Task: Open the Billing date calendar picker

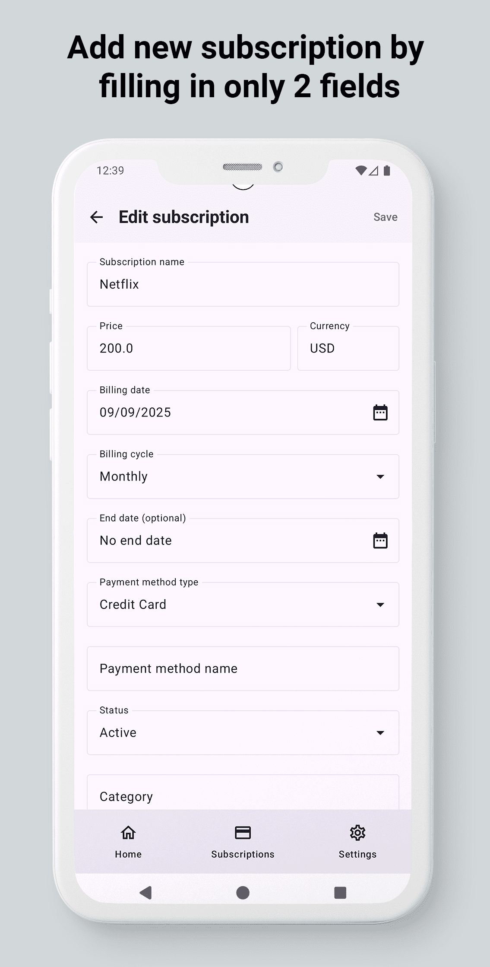Action: pyautogui.click(x=380, y=413)
